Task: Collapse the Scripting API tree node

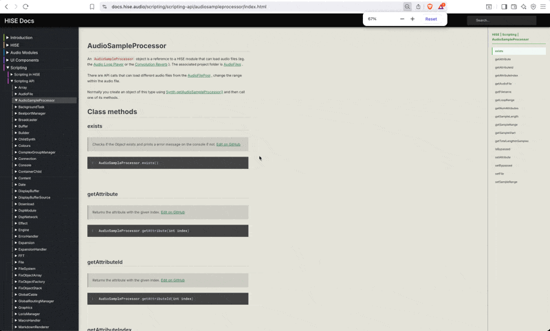Action: (x=12, y=81)
